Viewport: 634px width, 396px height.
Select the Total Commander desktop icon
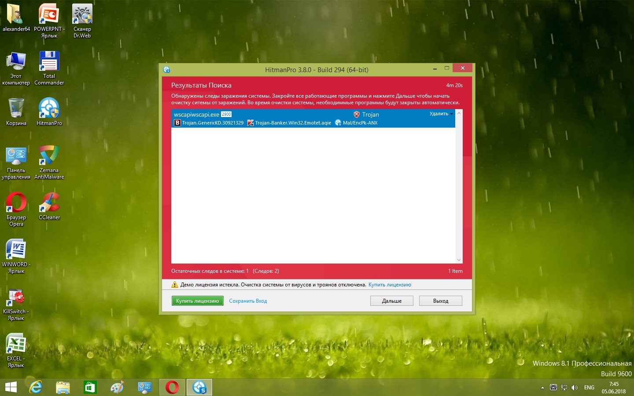tap(49, 68)
